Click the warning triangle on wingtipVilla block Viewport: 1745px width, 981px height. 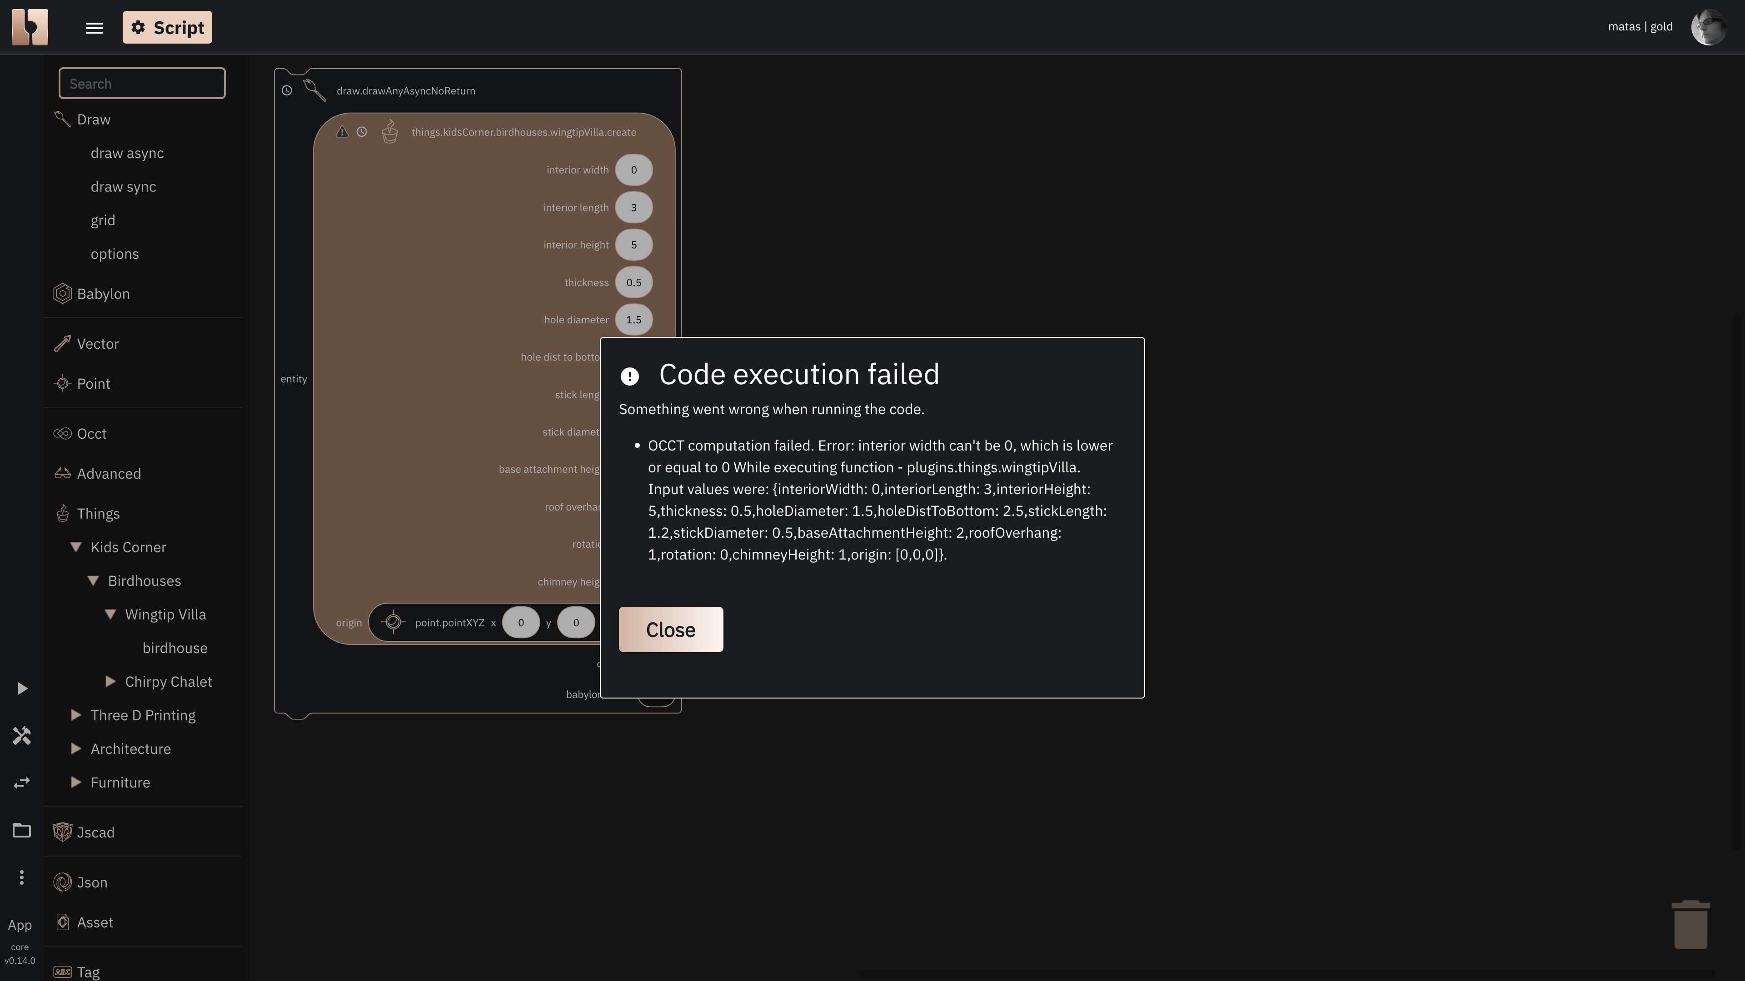(342, 132)
